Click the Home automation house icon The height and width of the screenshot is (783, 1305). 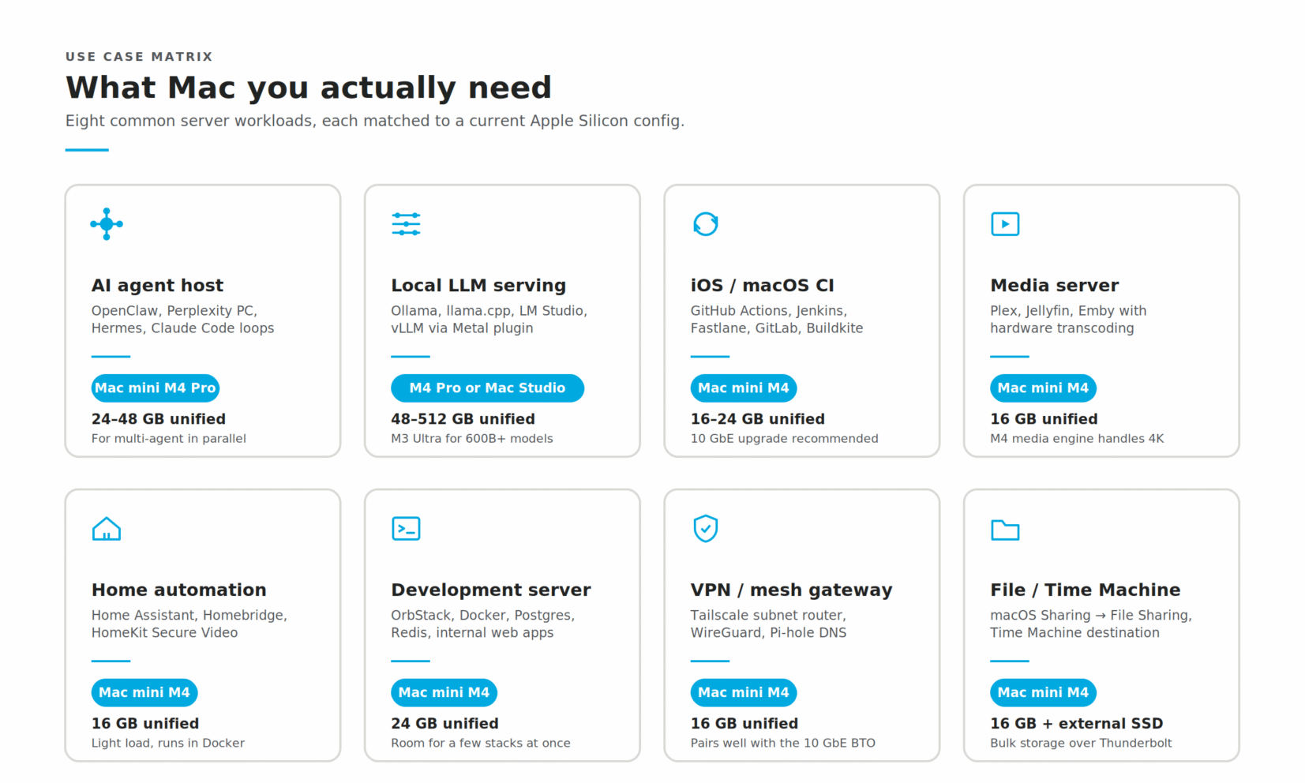click(107, 529)
